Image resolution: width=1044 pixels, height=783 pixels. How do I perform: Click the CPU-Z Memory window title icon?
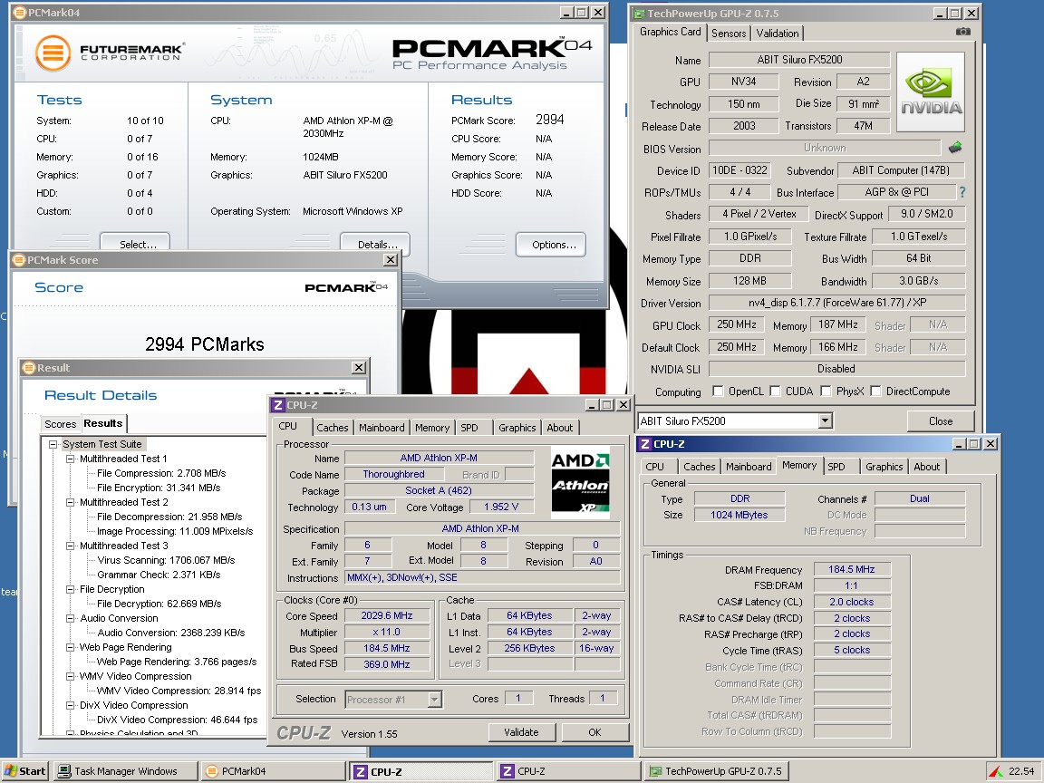coord(645,444)
